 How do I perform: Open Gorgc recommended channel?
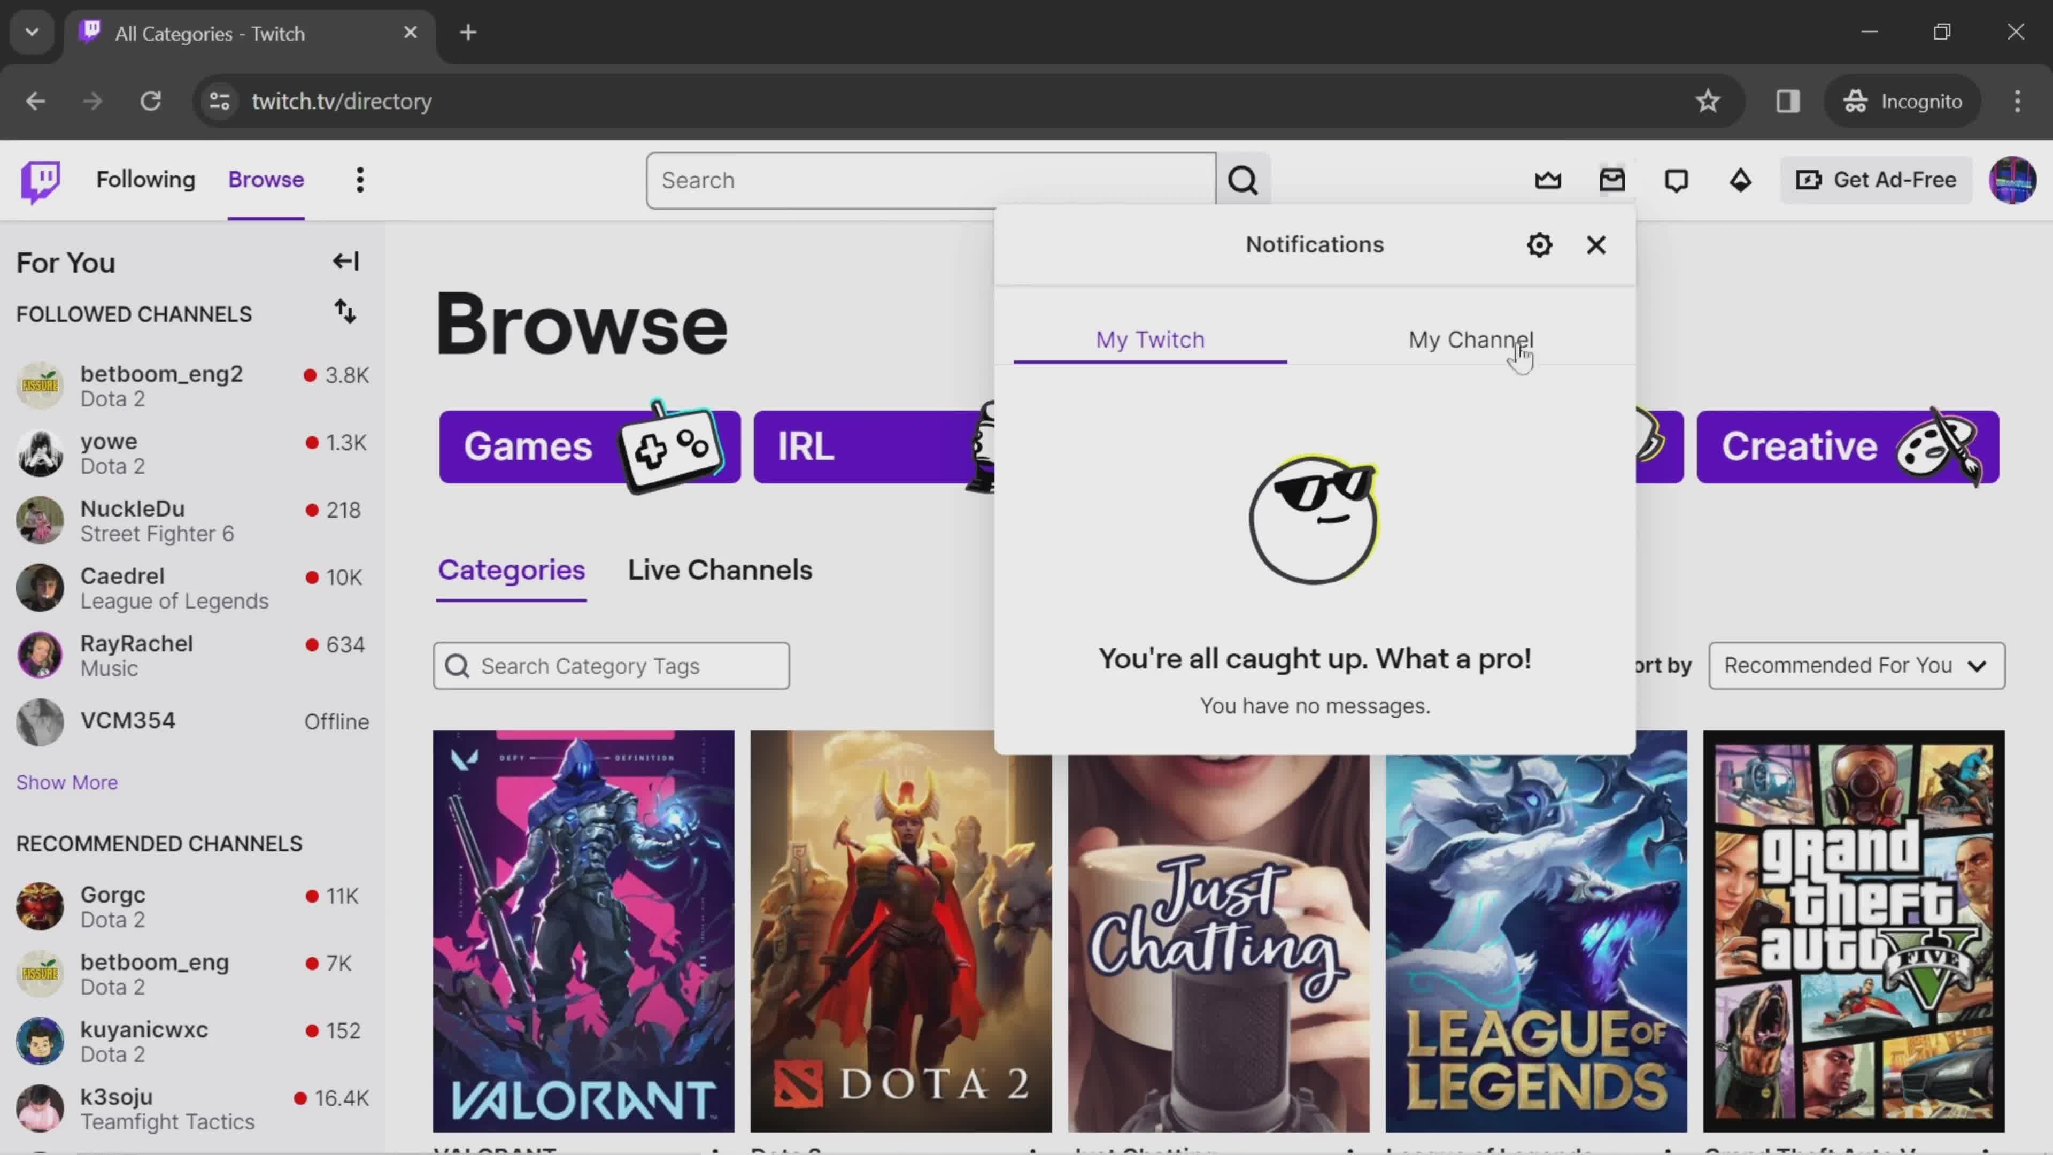click(192, 907)
